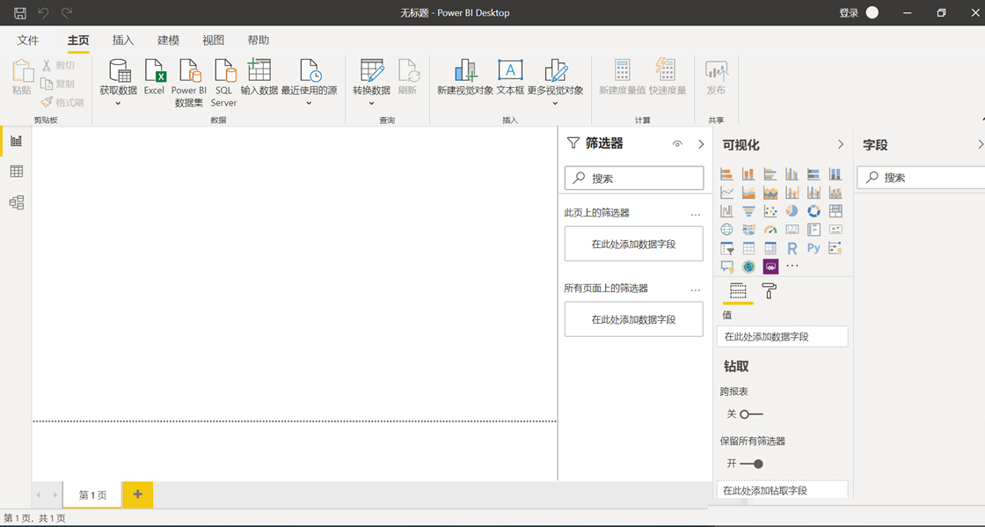
Task: Open the 此页上的筛选器 ellipsis menu
Action: pos(696,214)
